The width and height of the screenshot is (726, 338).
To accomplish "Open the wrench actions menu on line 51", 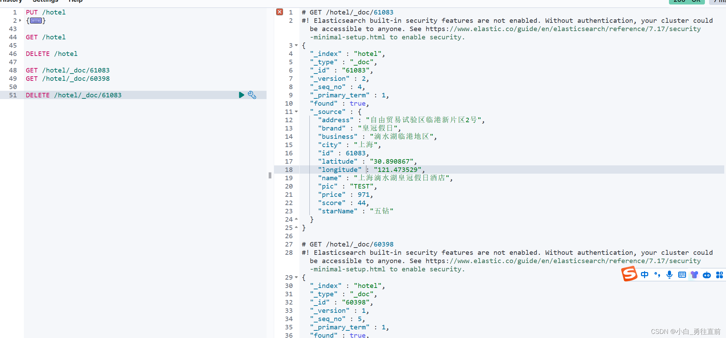I will [x=252, y=95].
